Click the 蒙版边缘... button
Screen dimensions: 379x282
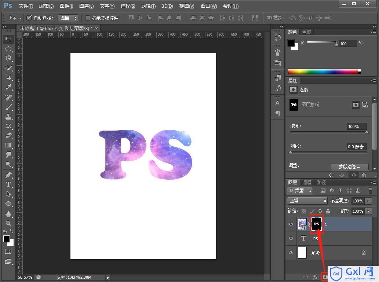(350, 166)
